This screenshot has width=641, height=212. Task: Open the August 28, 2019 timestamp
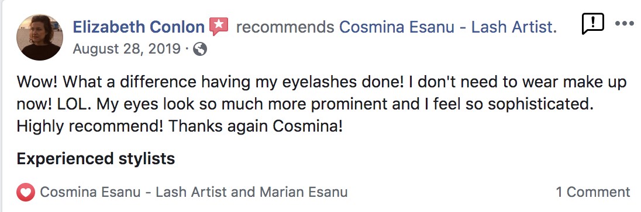click(x=127, y=50)
